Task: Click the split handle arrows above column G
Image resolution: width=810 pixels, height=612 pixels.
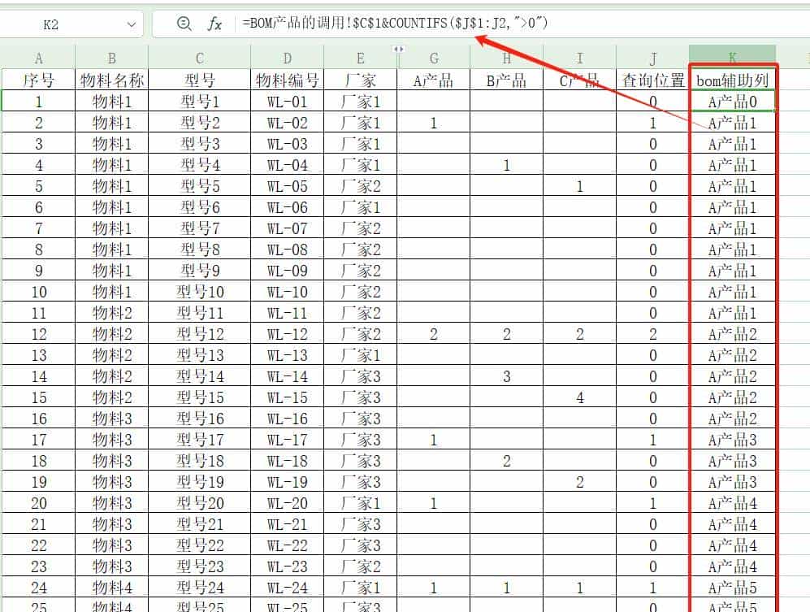Action: [x=398, y=49]
